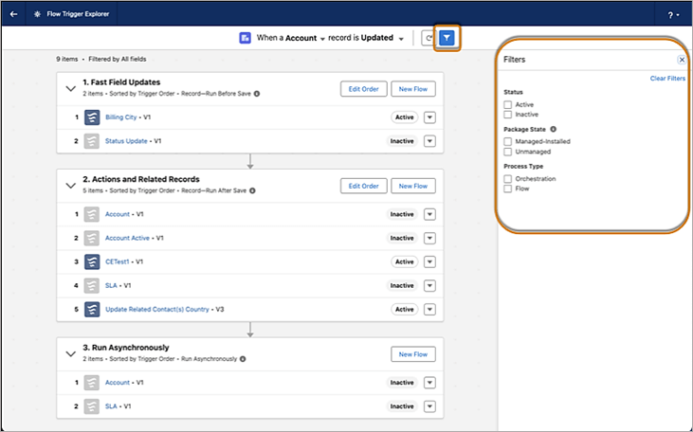Click the CETest1 flow icon

(x=92, y=261)
